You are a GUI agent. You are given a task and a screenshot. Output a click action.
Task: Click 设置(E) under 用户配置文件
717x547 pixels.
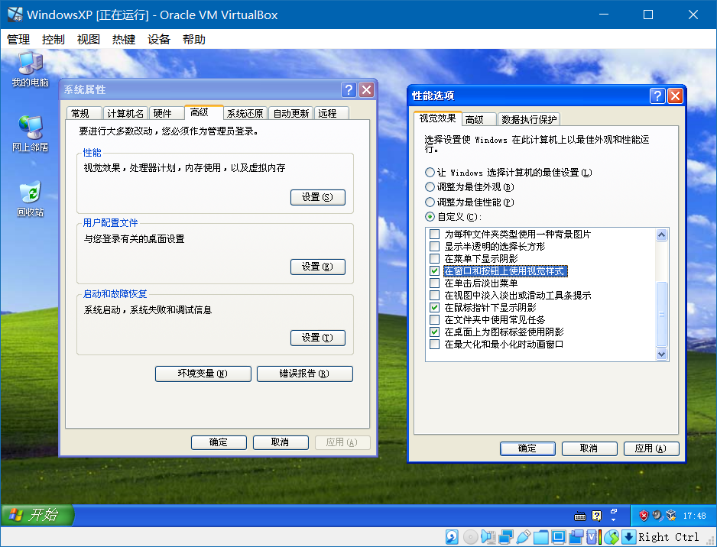(x=318, y=267)
